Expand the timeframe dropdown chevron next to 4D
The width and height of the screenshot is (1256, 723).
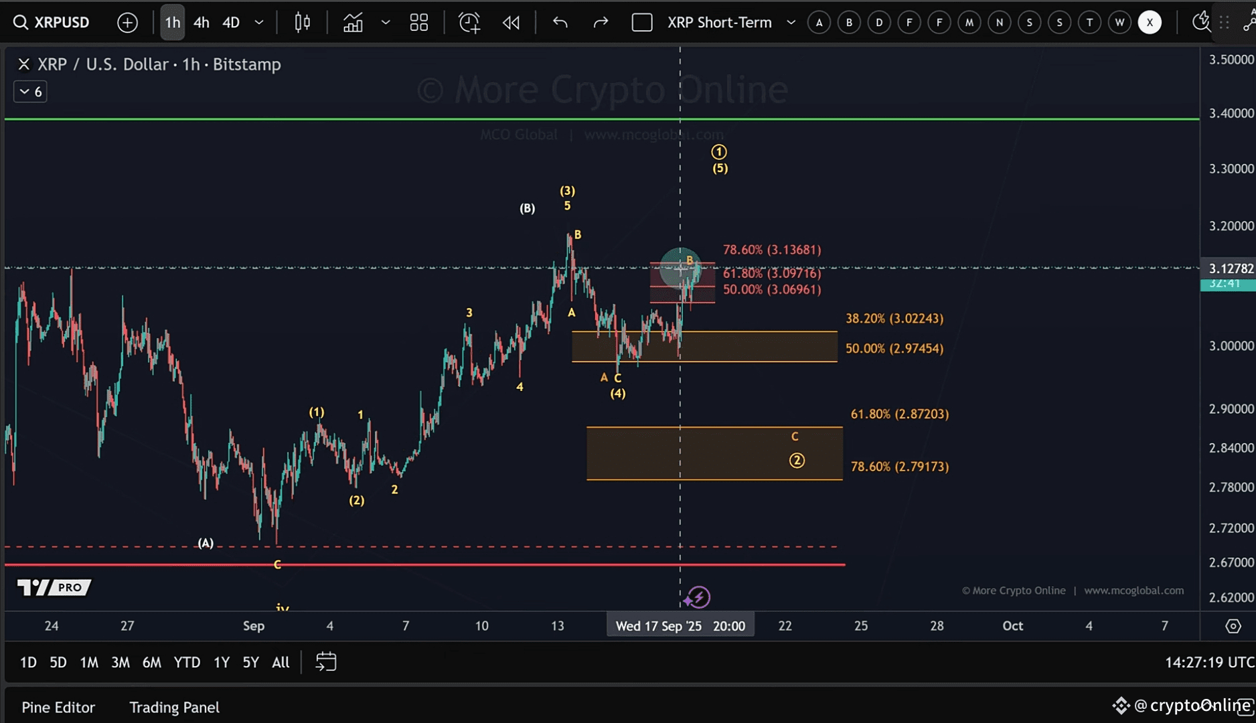coord(258,22)
